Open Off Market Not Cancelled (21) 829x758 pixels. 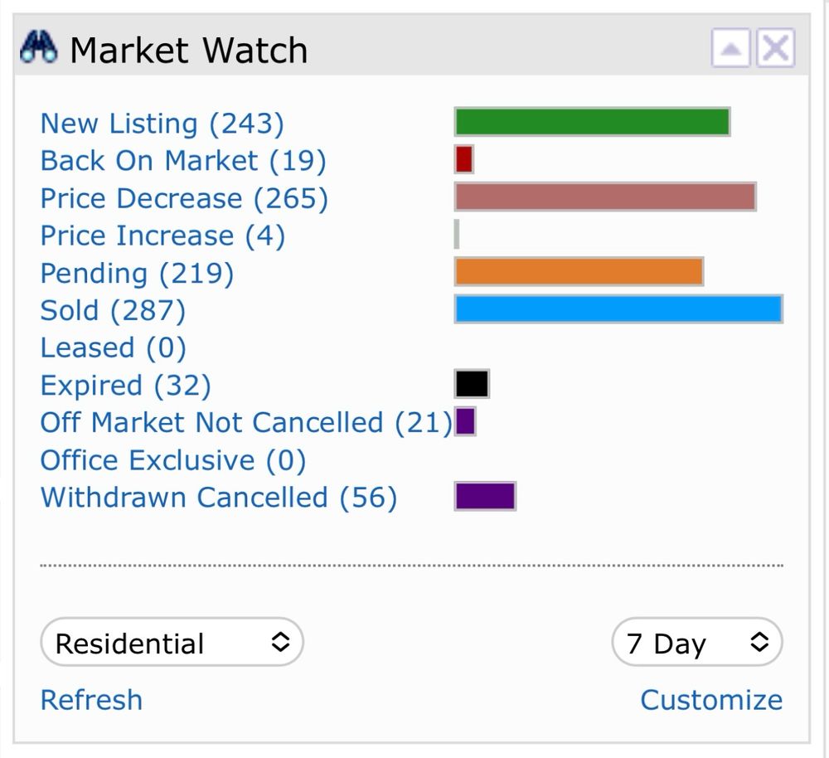247,423
